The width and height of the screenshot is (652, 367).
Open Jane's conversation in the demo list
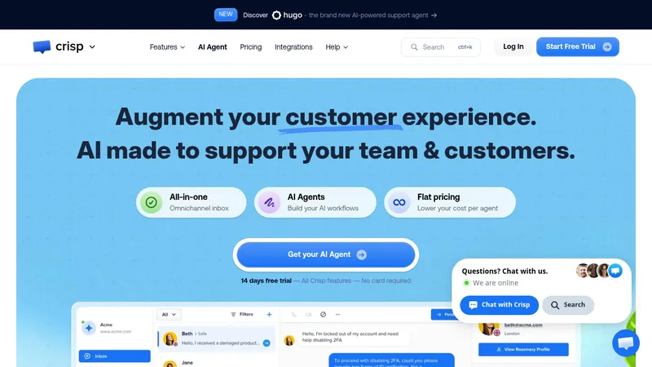click(216, 363)
